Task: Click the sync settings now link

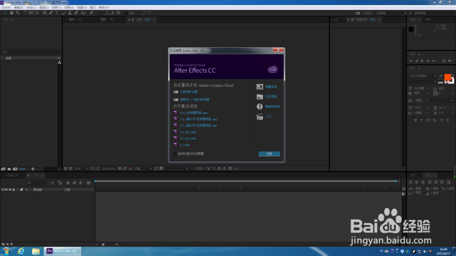Action: (x=188, y=92)
